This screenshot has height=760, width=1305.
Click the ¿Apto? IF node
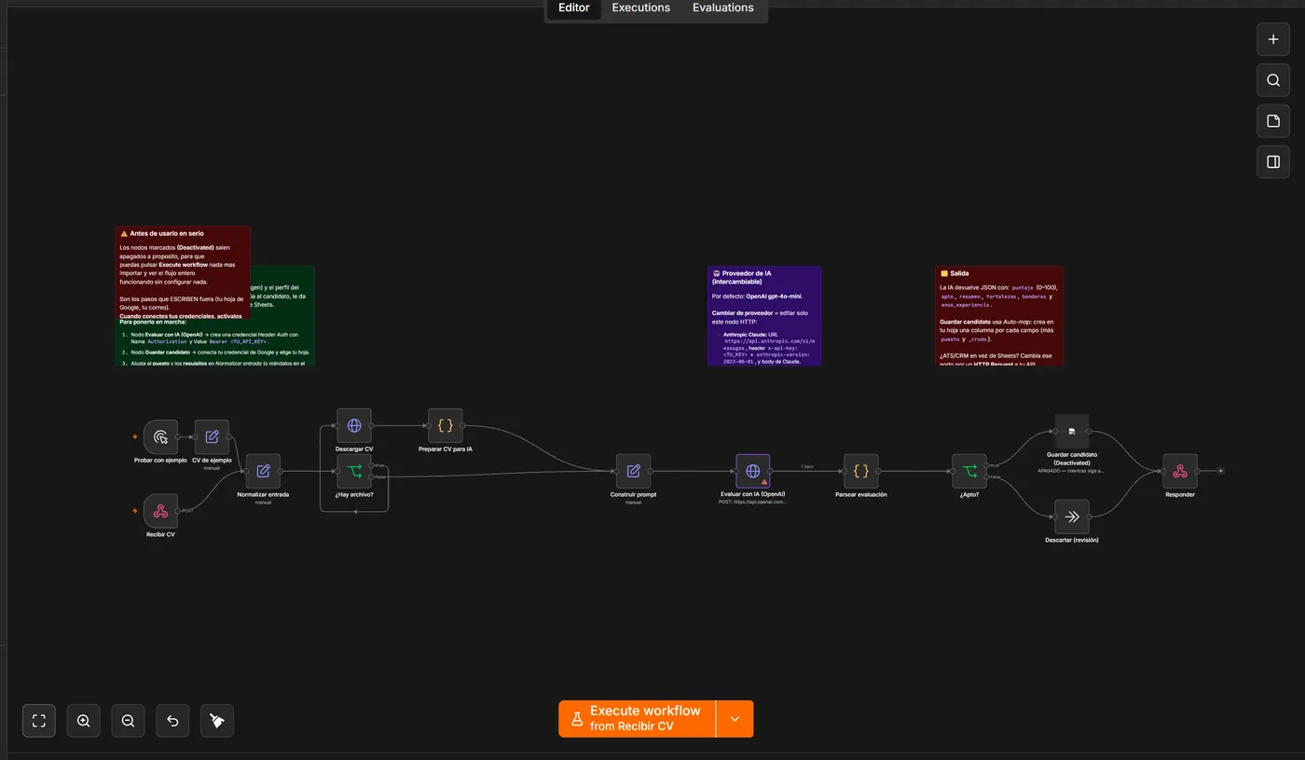click(969, 471)
